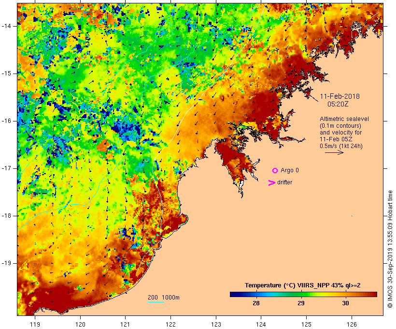This screenshot has height=329, width=396.
Task: Click the cyan 200m contour legend line
Action: (156, 302)
